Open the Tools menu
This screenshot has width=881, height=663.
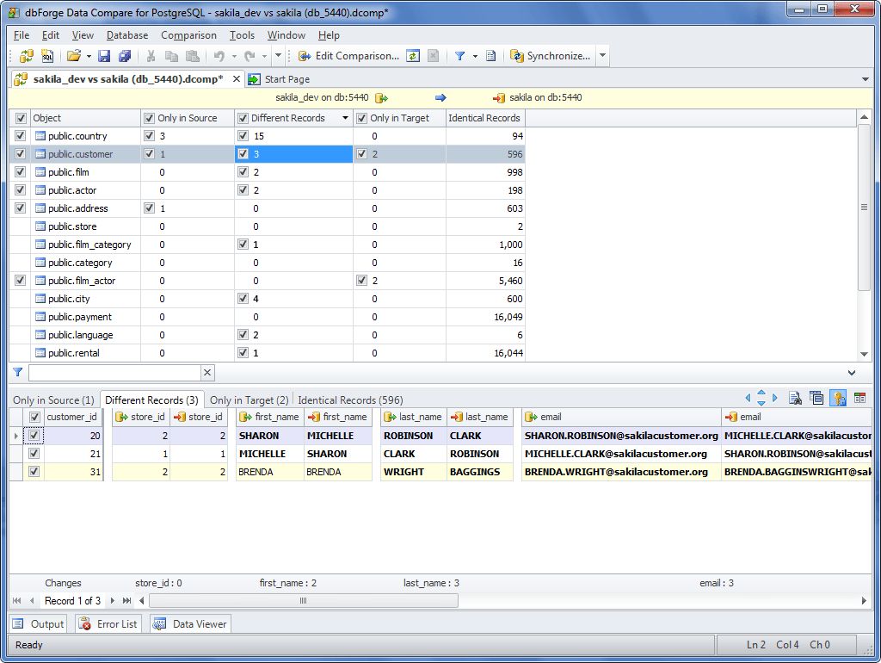click(242, 34)
